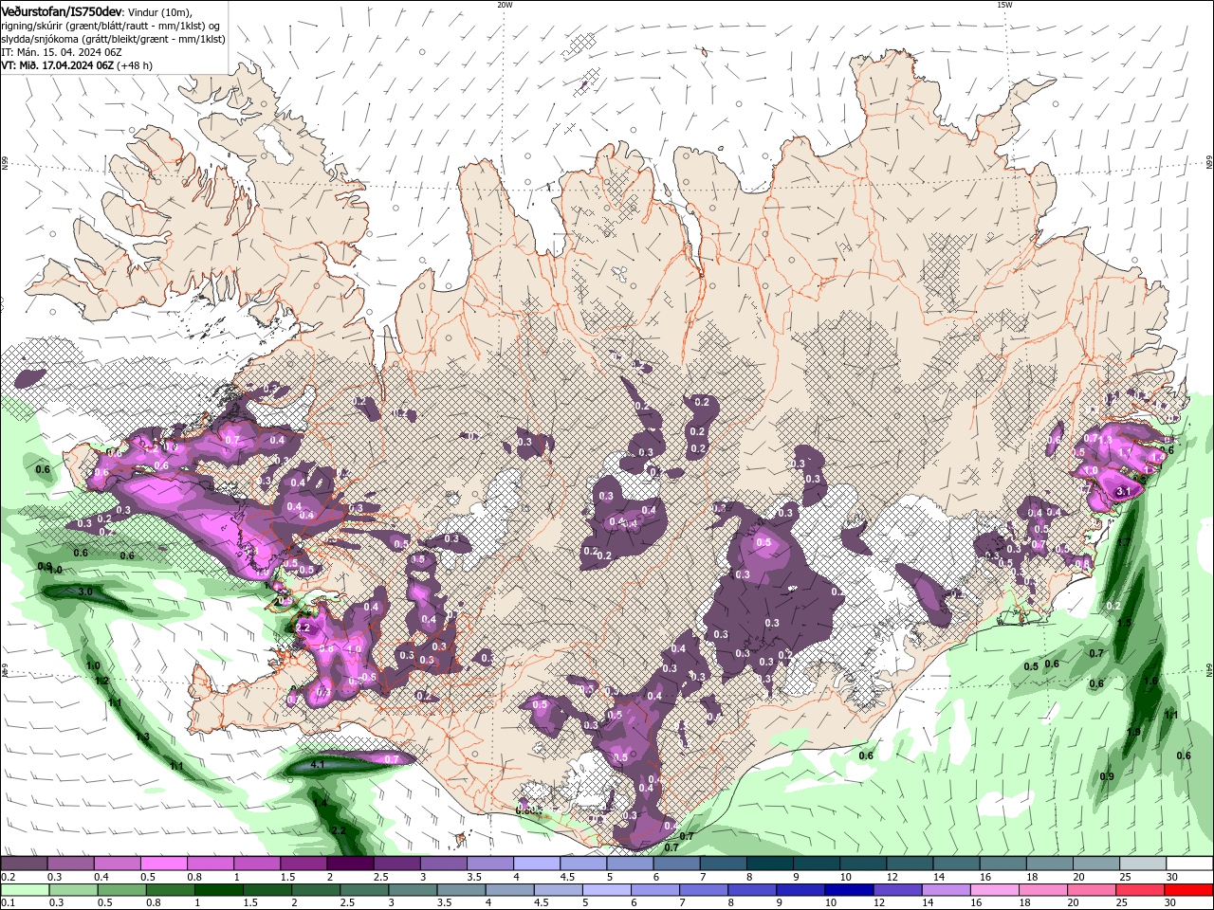Pick the medium green 0.5–0.8 rain swatch

[x=122, y=890]
